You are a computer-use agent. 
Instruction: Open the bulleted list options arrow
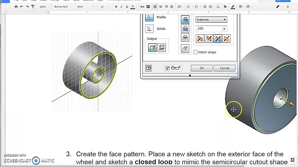pos(201,7)
